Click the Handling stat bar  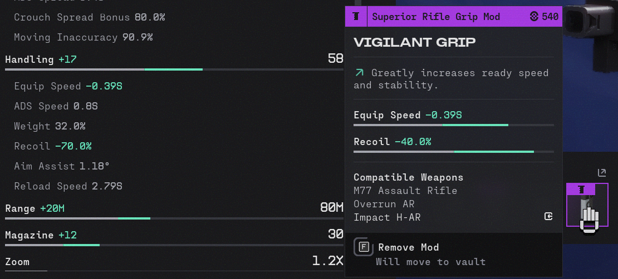[174, 69]
